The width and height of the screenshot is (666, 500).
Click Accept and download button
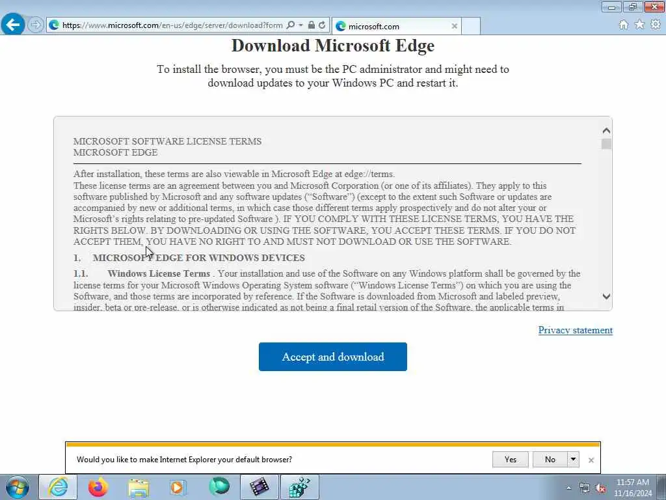tap(332, 357)
